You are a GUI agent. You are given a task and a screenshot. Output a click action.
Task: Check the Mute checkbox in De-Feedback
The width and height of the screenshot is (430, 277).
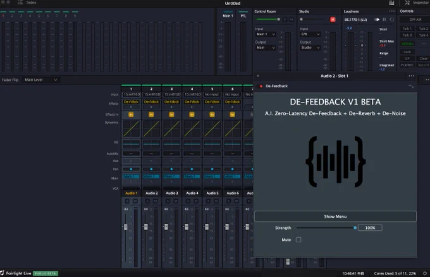[x=298, y=240]
